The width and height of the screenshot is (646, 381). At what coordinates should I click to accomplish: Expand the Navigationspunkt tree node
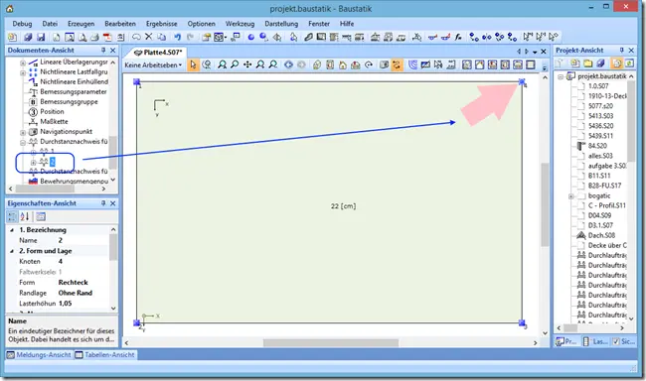point(23,132)
